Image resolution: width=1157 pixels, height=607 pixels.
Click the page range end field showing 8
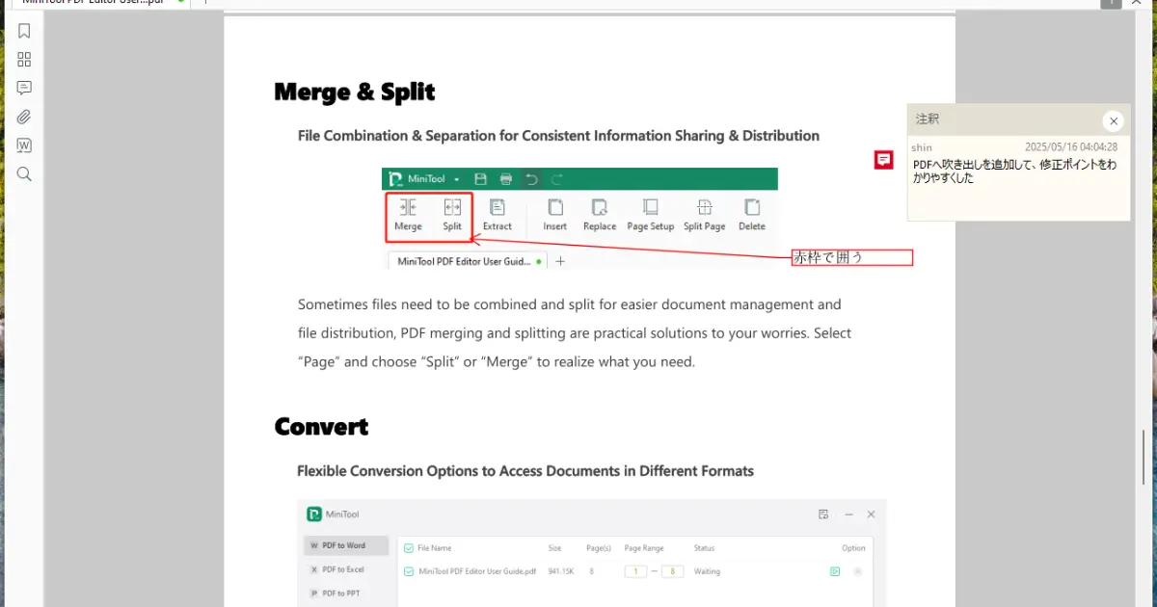672,571
